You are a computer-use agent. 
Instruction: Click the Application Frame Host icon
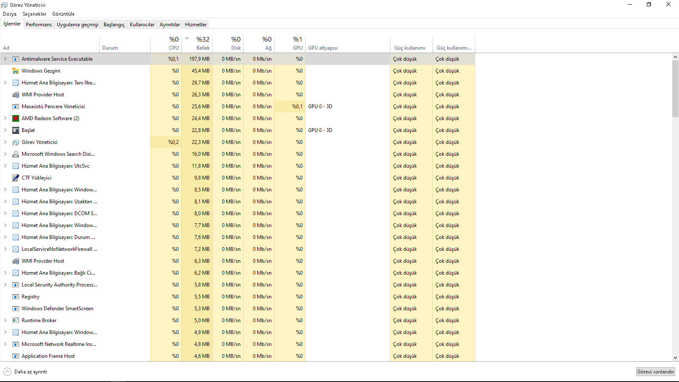tap(16, 356)
